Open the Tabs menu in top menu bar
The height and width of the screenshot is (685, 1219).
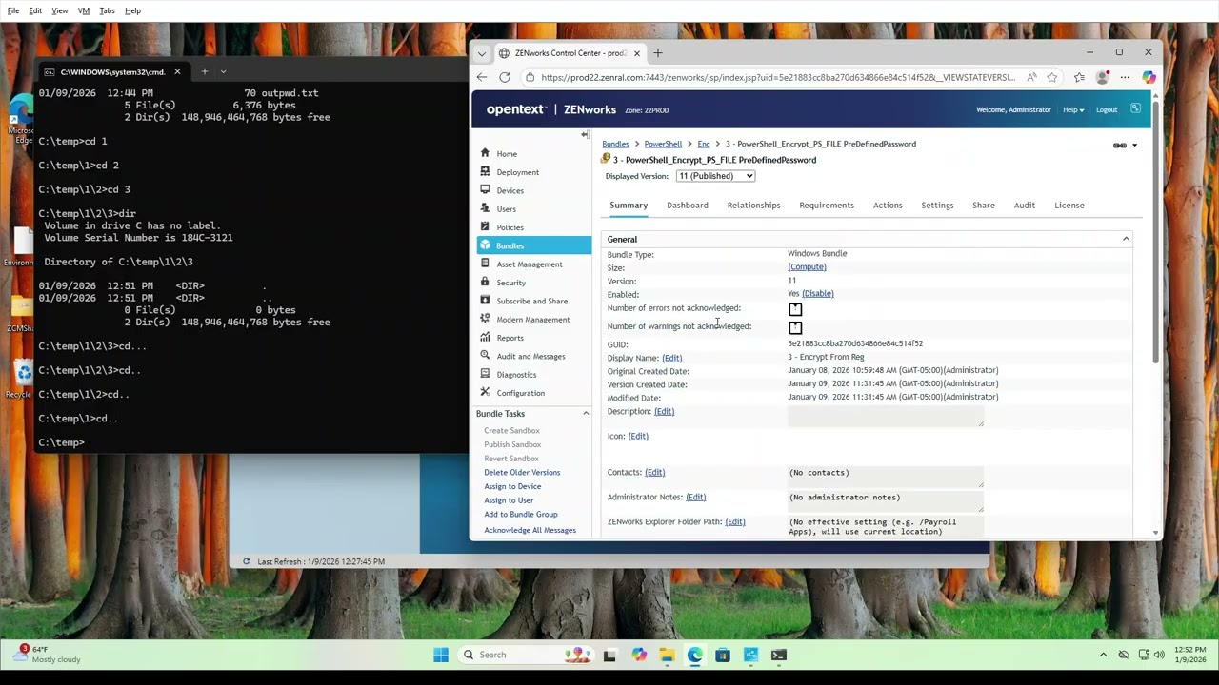107,10
